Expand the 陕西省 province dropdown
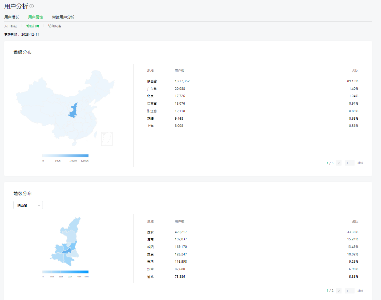The height and width of the screenshot is (300, 381). click(28, 205)
